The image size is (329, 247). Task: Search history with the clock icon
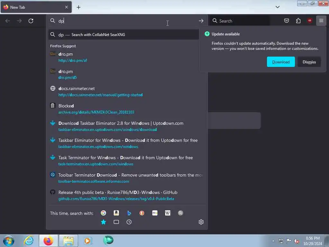pyautogui.click(x=129, y=222)
